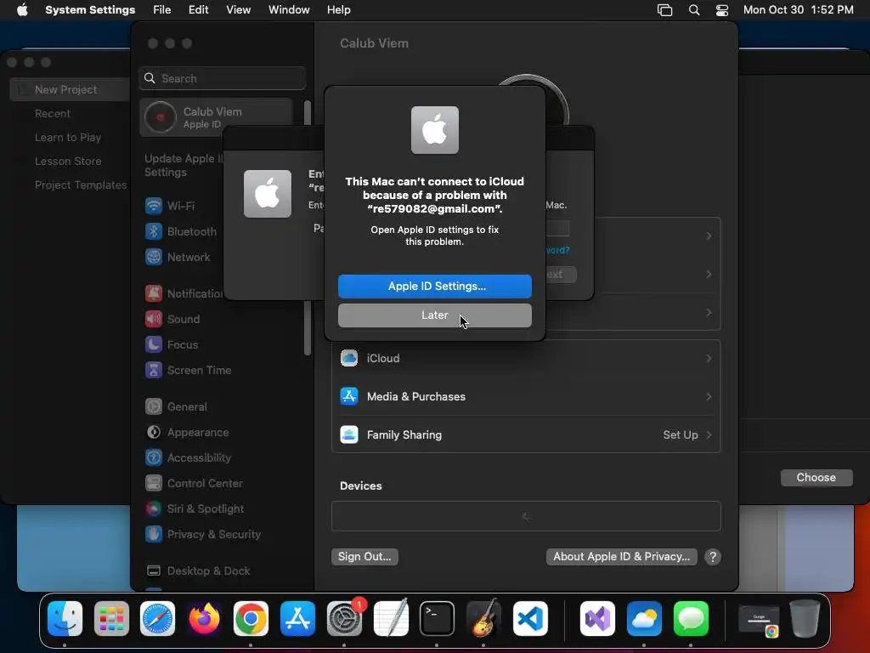
Task: Launch Firefox from the Dock
Action: pos(204,618)
